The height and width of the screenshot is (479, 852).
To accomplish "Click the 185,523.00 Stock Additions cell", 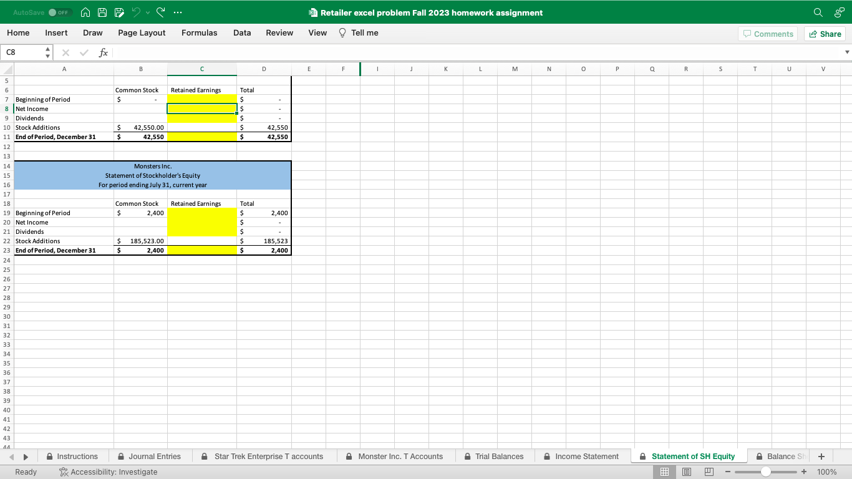I will (x=140, y=241).
